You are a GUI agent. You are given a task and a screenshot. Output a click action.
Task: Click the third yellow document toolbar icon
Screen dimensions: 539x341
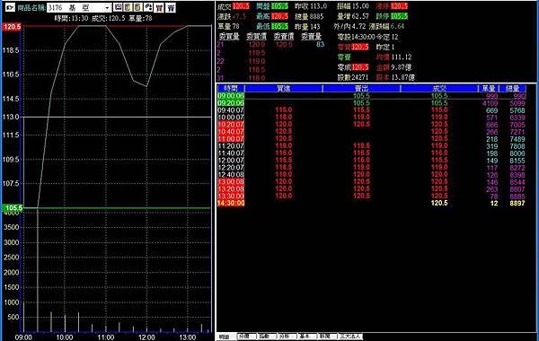point(138,7)
